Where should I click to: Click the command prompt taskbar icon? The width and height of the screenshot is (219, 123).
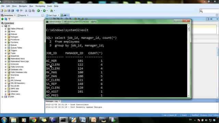tap(63, 120)
